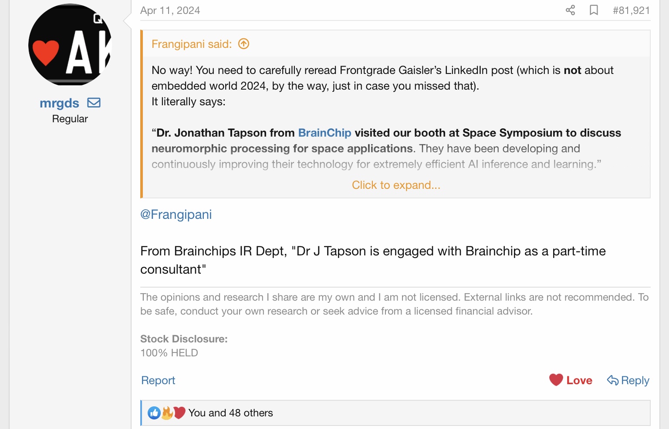Click the blue thumbs-up reaction icon
669x429 pixels.
click(154, 413)
